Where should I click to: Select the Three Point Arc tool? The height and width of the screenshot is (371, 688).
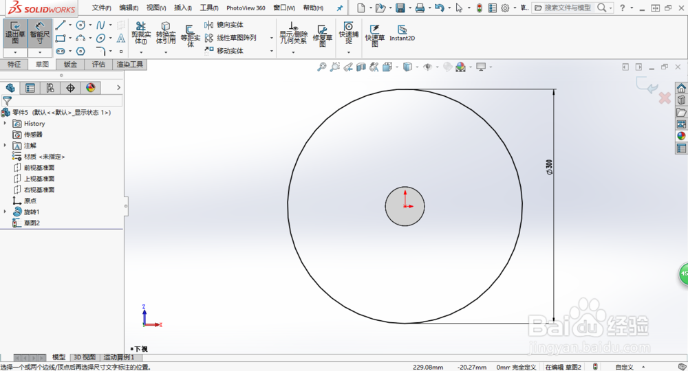tap(80, 38)
